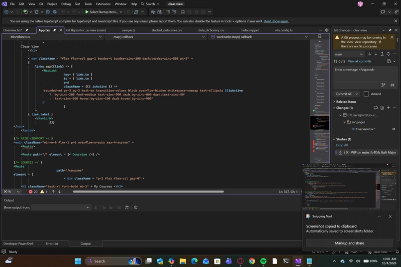Click the Save file toolbar icon
401x267 pixels.
48,12
